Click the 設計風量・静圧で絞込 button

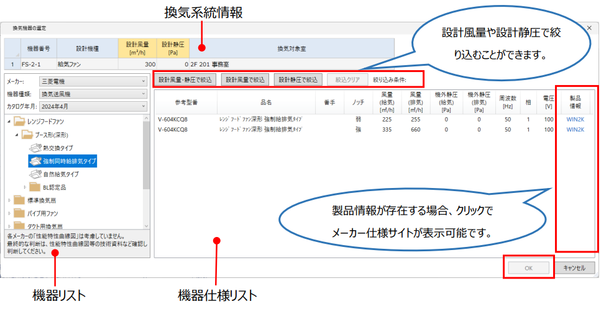point(185,79)
